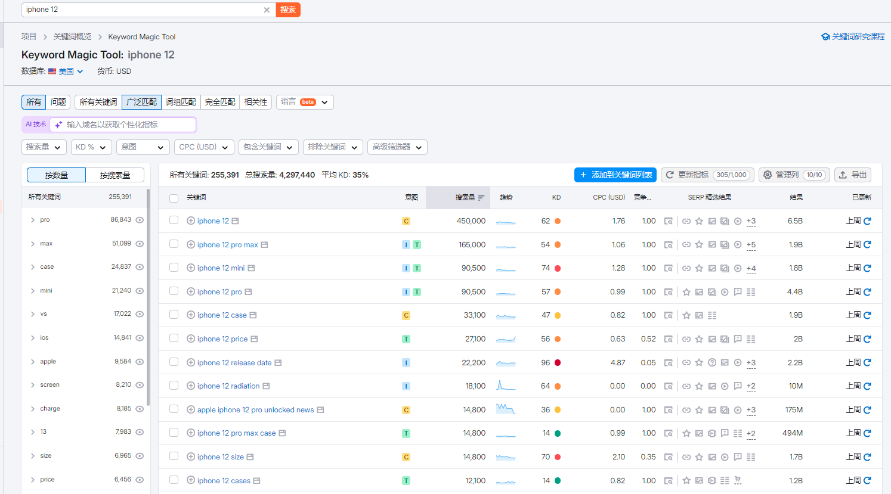891x494 pixels.
Task: Open the 关键词研究课程 link
Action: (853, 37)
